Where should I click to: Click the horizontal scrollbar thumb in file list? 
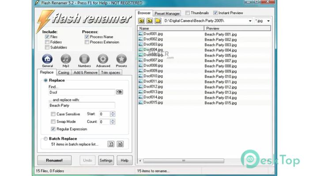(x=184, y=161)
